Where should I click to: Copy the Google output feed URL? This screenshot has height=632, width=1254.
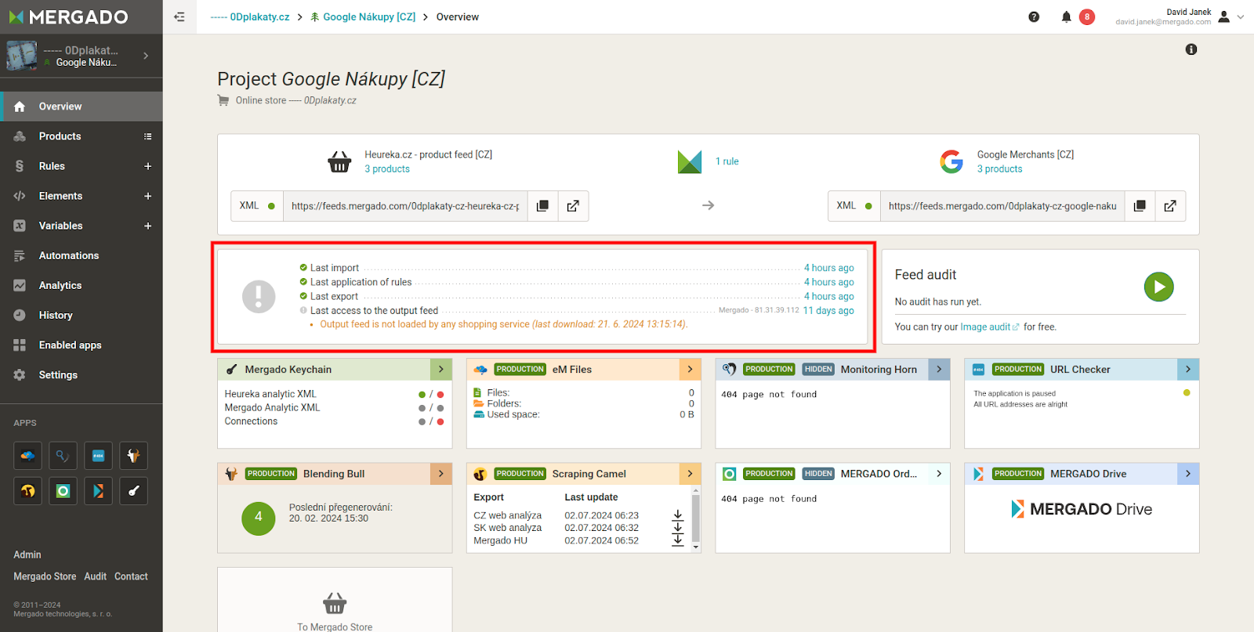[x=1140, y=206]
